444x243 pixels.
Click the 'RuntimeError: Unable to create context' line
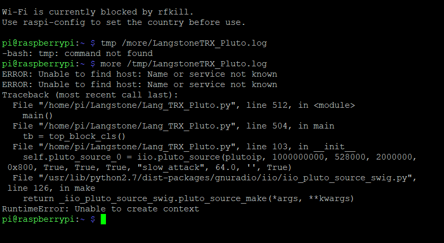click(101, 209)
